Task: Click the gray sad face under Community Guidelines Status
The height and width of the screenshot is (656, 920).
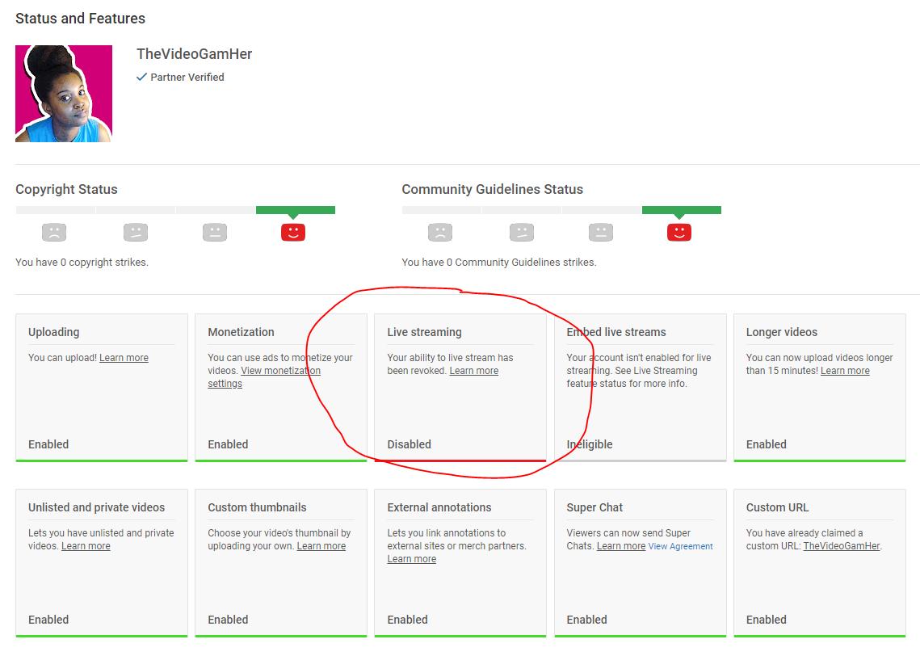Action: pos(440,233)
